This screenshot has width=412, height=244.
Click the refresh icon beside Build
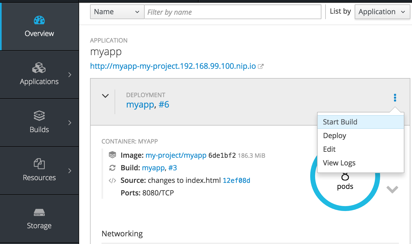[x=112, y=168]
